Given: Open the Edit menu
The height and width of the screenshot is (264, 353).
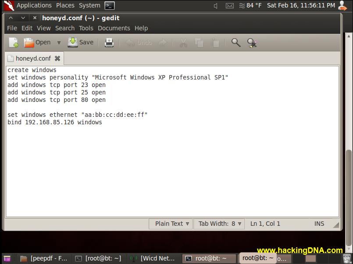Looking at the screenshot, I should (x=27, y=28).
